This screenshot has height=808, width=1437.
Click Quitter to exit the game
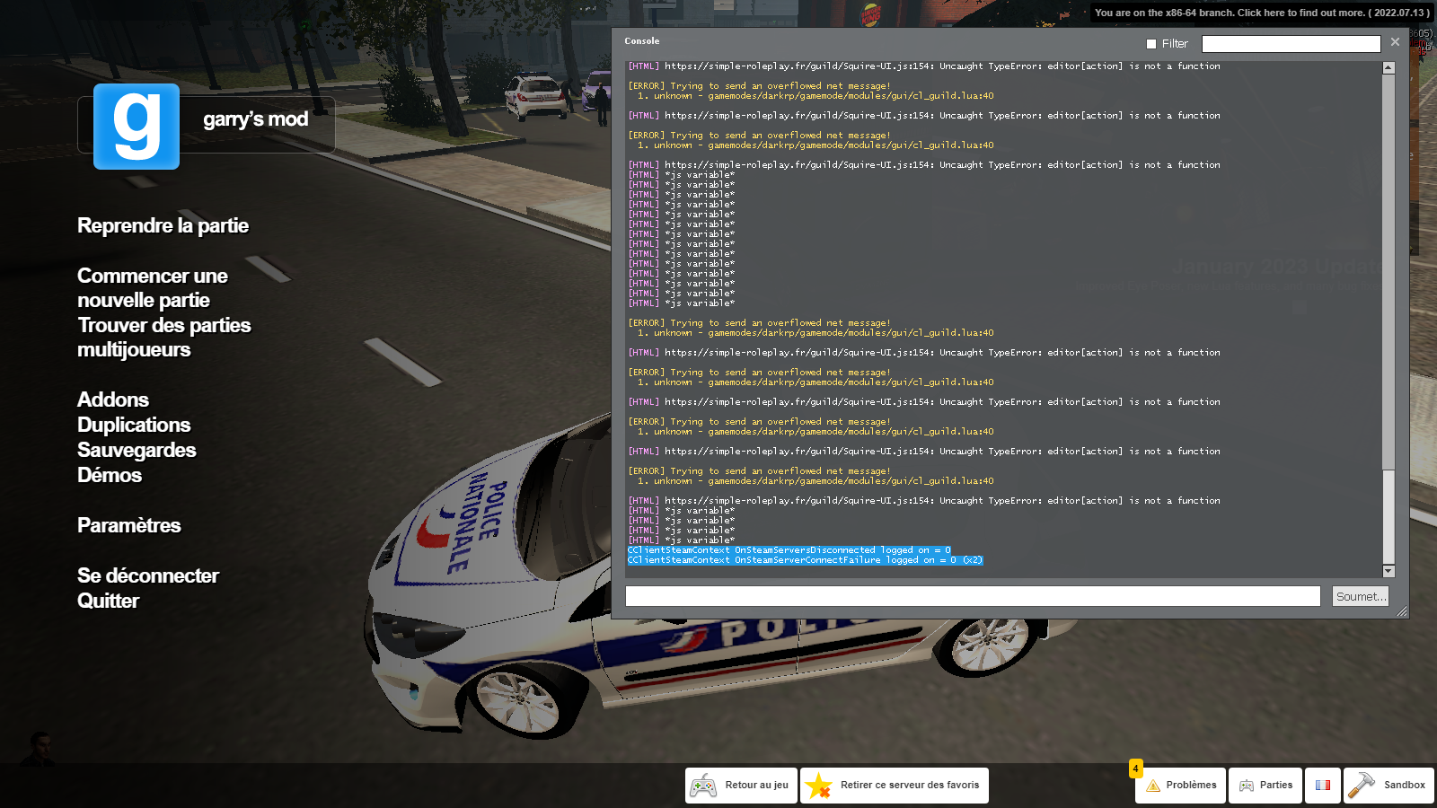(108, 601)
